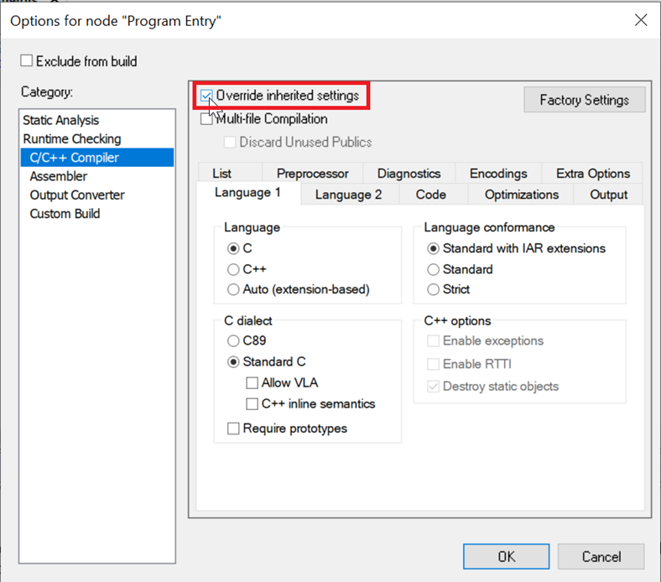Select Runtime Checking category

click(71, 139)
